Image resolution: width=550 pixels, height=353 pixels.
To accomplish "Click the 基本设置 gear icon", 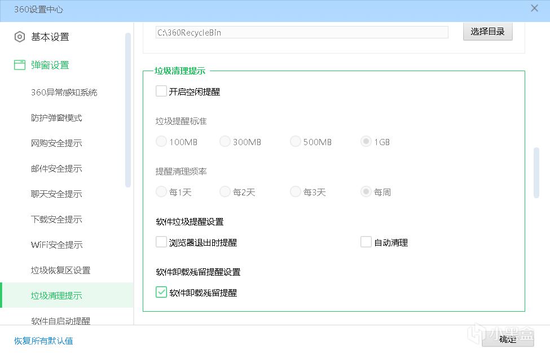I will coord(20,37).
